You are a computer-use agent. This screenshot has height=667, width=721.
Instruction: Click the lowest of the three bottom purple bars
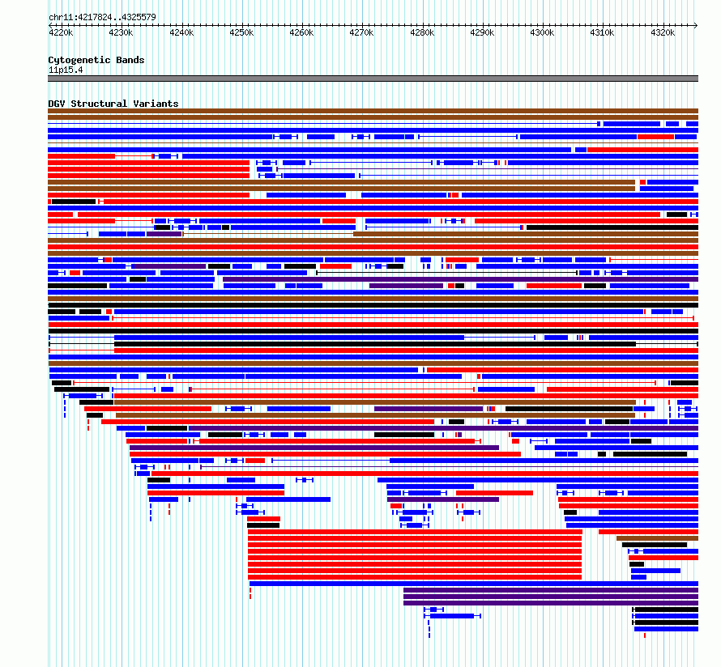[x=551, y=603]
